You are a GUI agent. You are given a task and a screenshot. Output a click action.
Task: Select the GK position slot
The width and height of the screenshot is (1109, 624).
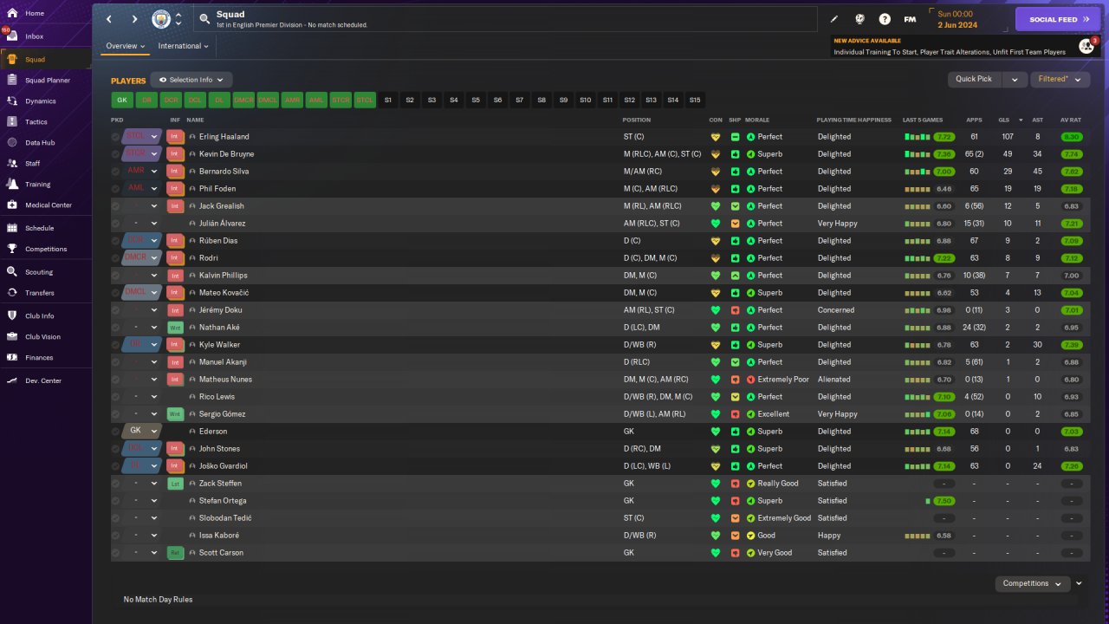[123, 101]
